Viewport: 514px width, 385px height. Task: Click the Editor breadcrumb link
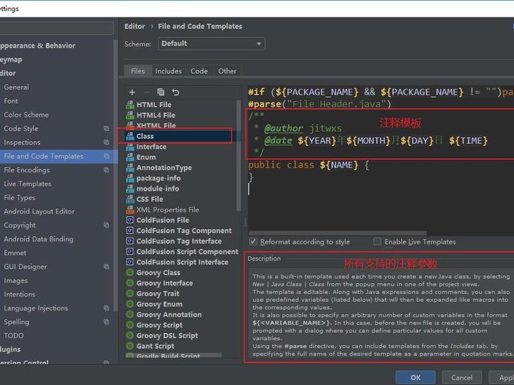134,26
